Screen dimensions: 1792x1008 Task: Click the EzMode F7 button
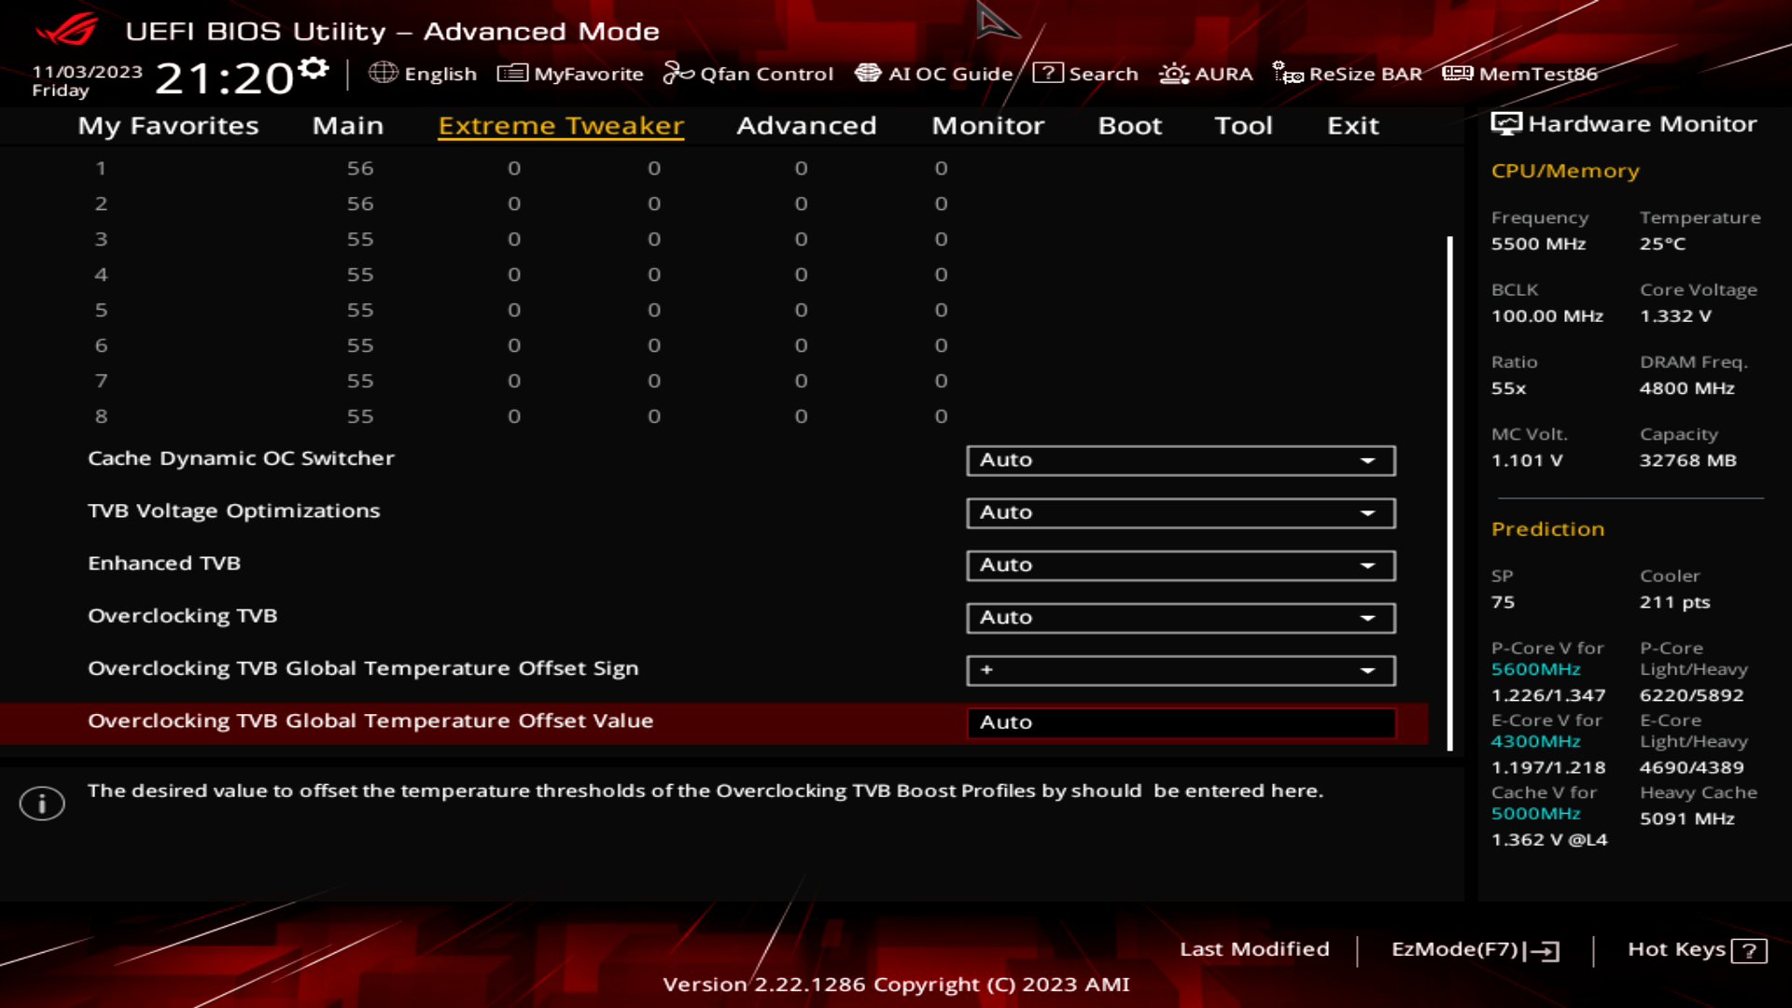tap(1476, 949)
